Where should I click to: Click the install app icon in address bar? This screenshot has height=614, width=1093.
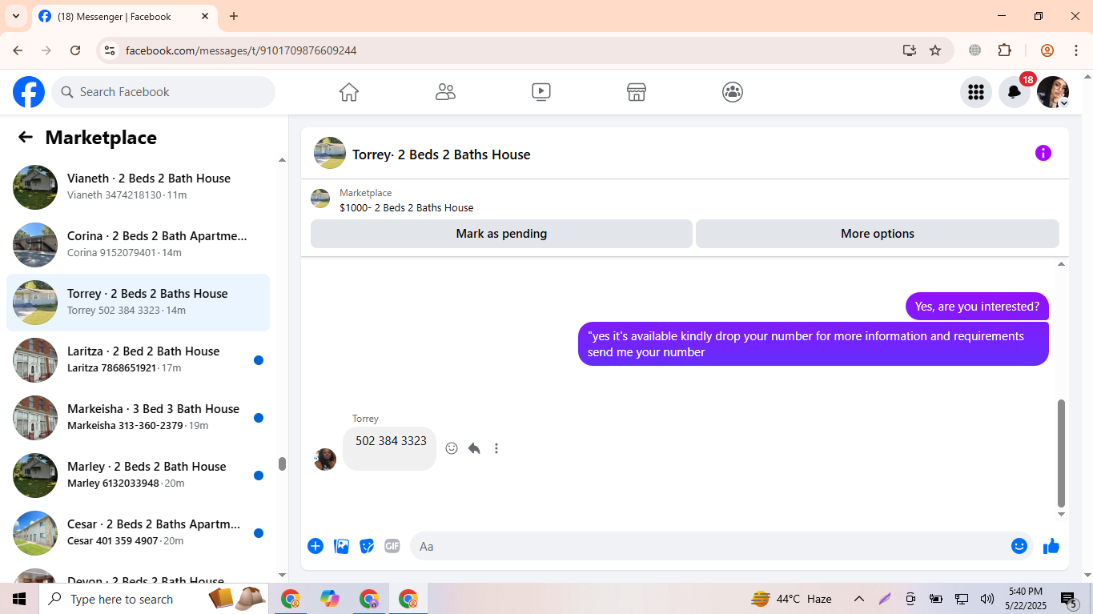[909, 50]
